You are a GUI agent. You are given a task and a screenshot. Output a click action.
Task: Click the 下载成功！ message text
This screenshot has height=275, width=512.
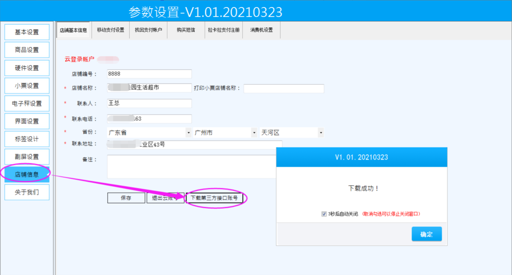tap(363, 188)
